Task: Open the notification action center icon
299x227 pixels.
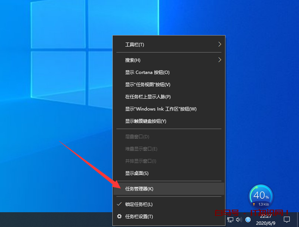Action: 286,220
